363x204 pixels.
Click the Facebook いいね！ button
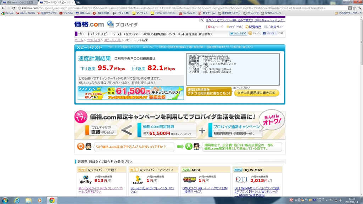coord(269,33)
